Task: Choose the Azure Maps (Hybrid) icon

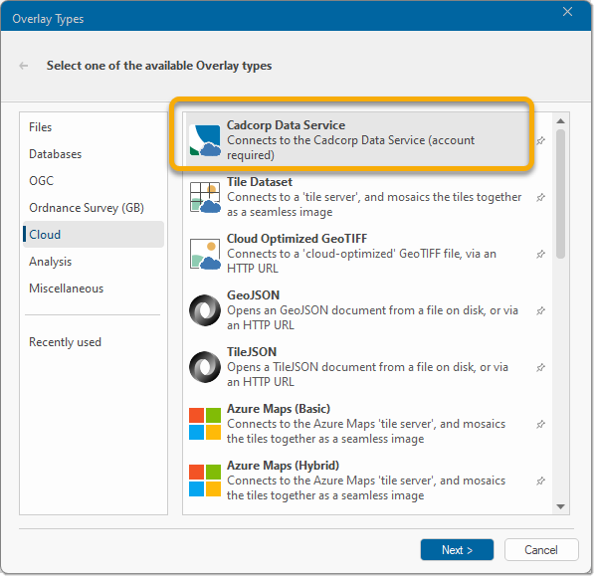Action: 205,481
